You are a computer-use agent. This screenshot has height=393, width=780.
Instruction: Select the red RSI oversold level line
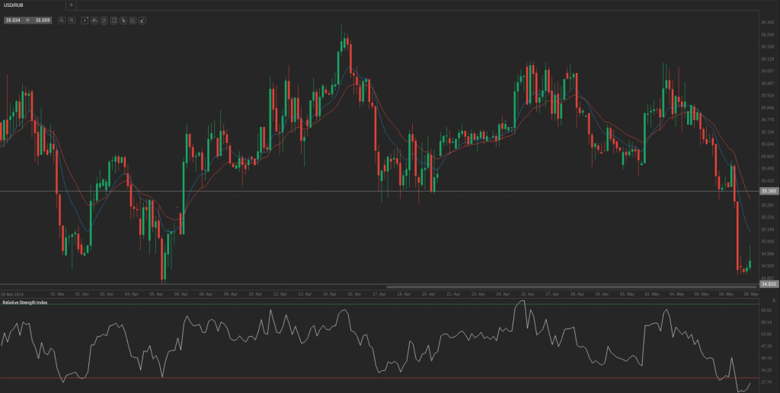coord(381,378)
